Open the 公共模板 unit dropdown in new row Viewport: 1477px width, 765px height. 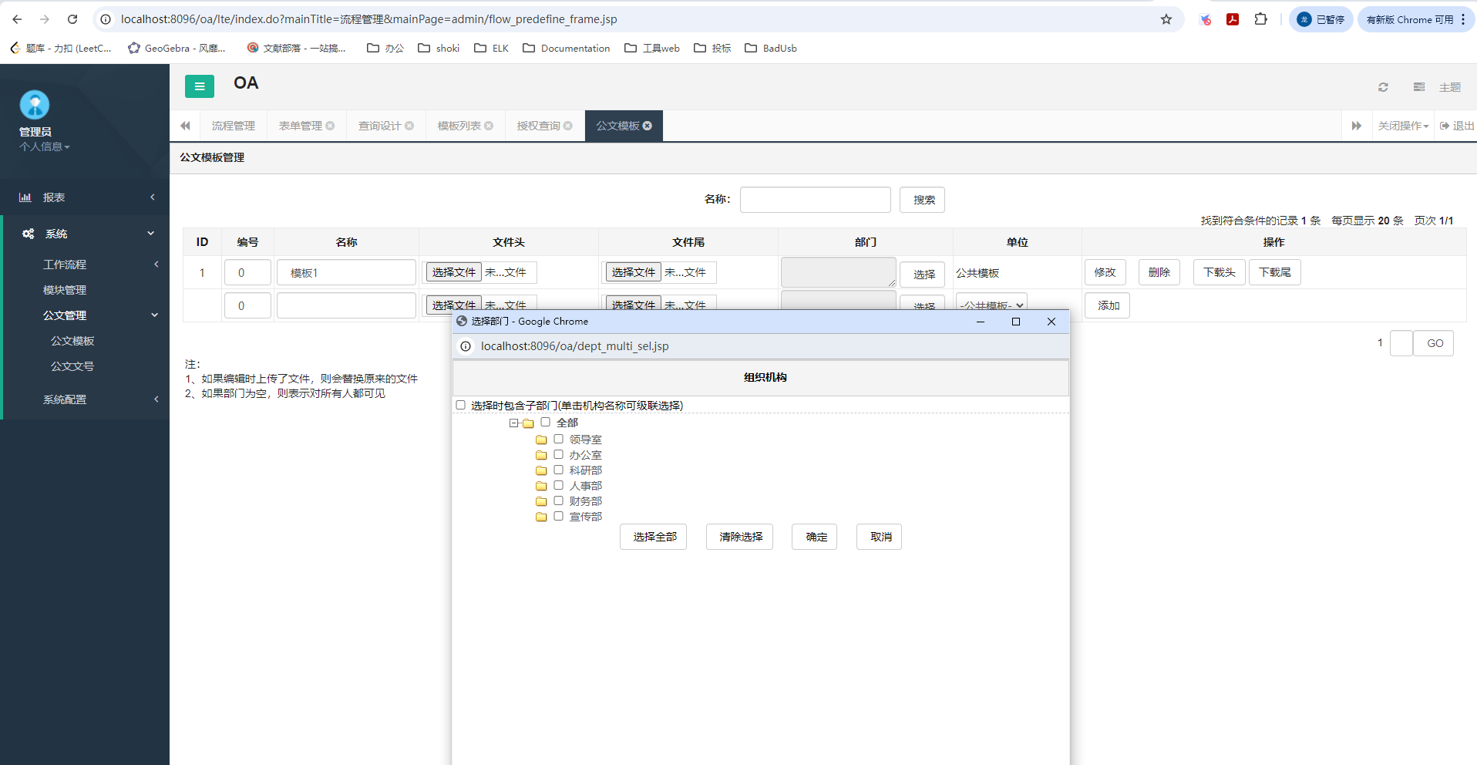pos(991,305)
